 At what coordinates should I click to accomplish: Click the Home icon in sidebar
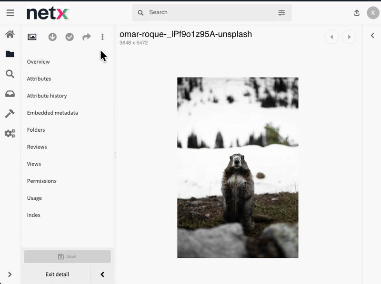(x=10, y=34)
